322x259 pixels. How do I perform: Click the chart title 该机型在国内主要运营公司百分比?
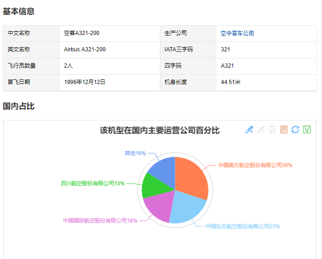(x=160, y=130)
